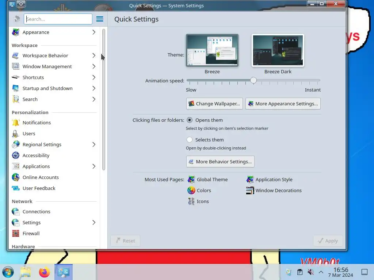Open the clipboard tray icon
This screenshot has width=374, height=280.
(300, 272)
